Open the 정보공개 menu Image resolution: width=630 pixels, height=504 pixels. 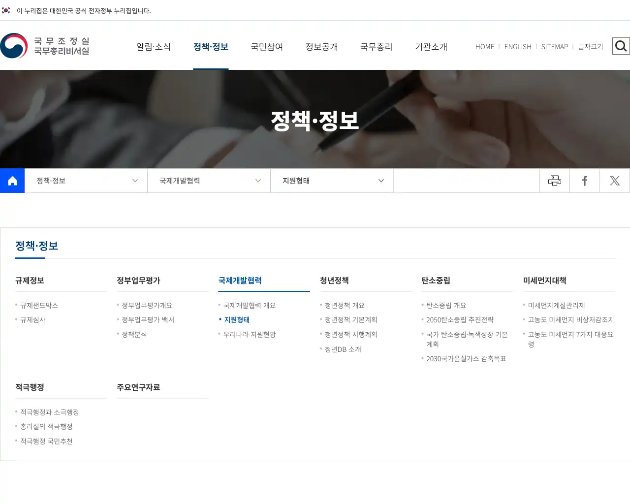[x=322, y=47]
